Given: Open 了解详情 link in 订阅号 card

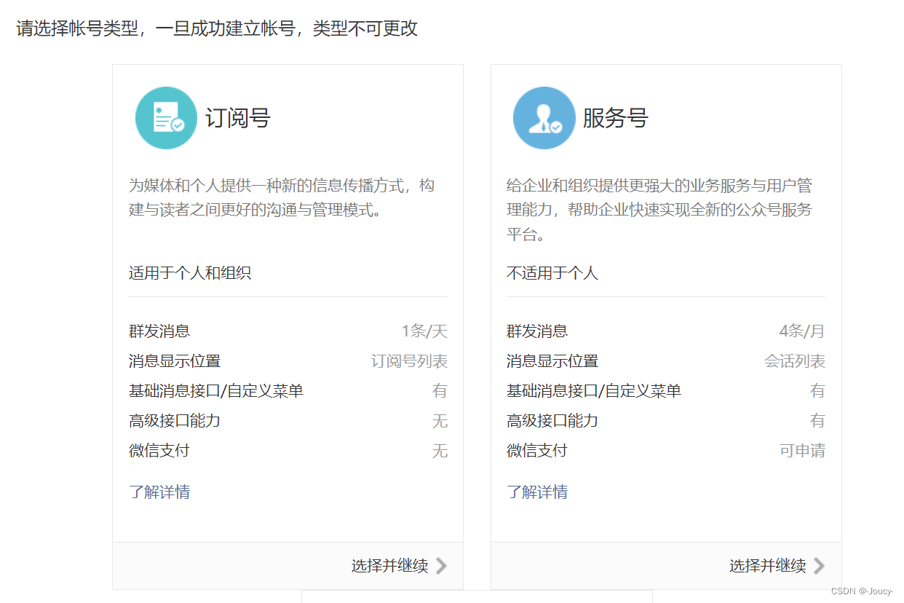Looking at the screenshot, I should (159, 492).
